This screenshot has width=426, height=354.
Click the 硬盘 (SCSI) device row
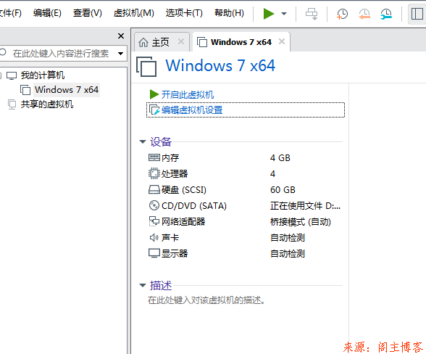tap(246, 189)
